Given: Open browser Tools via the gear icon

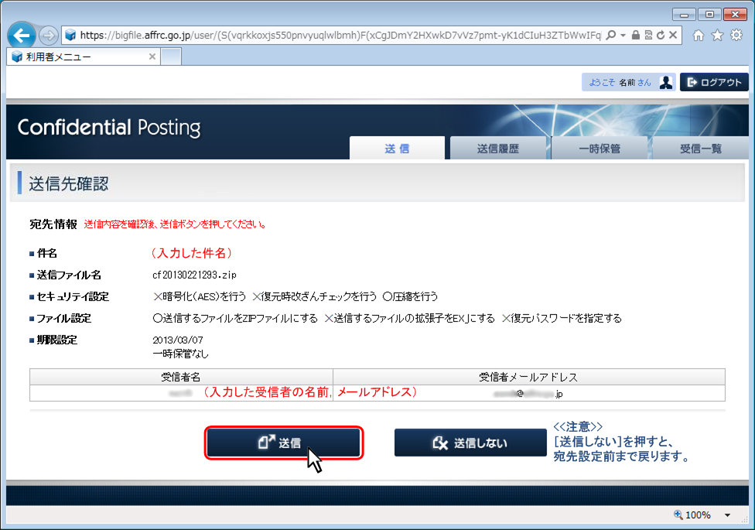Looking at the screenshot, I should pyautogui.click(x=737, y=36).
